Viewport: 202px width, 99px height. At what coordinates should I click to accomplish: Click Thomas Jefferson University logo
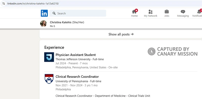click(49, 57)
